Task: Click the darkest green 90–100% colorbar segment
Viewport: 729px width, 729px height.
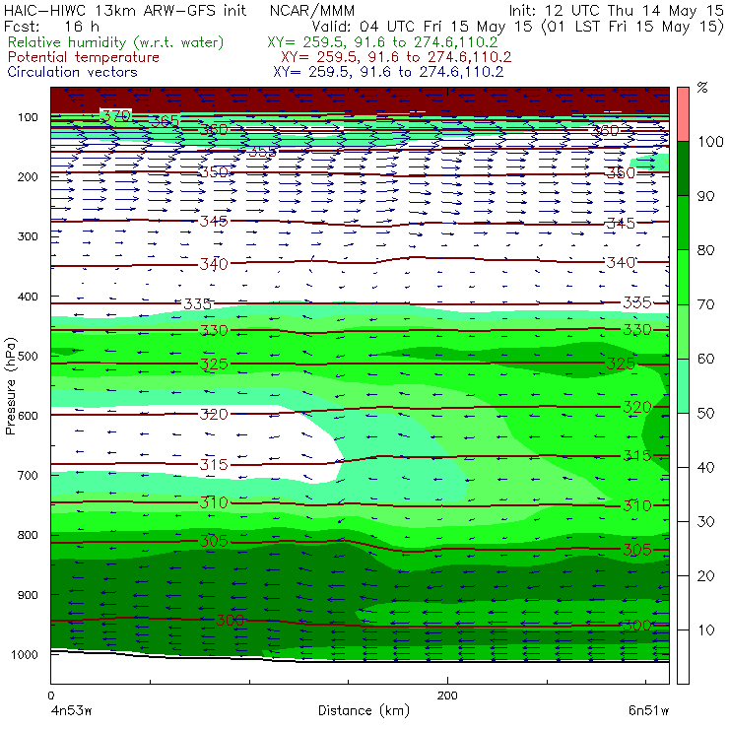Action: [683, 168]
